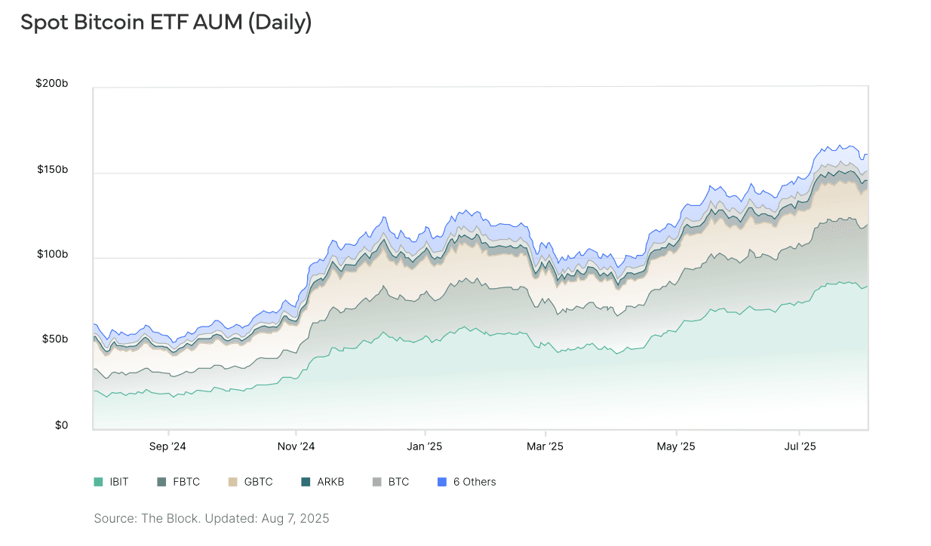The height and width of the screenshot is (546, 931).
Task: Click the Spot Bitcoin ETF AUM (Daily) title
Action: tap(166, 23)
